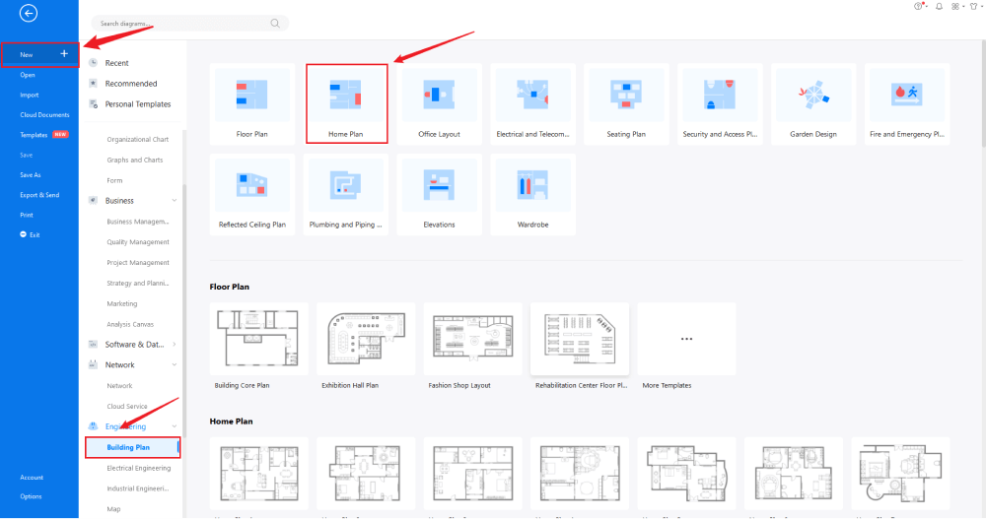Select Reflected Ceiling Plan icon
This screenshot has width=986, height=519.
click(x=252, y=185)
